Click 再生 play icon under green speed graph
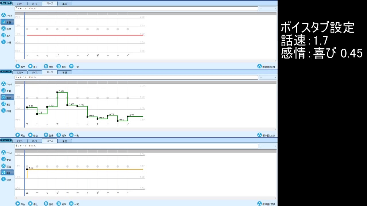 [18, 135]
